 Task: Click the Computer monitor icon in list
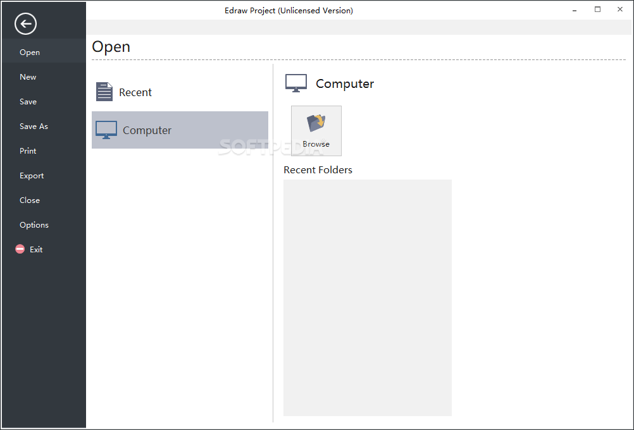pos(106,130)
